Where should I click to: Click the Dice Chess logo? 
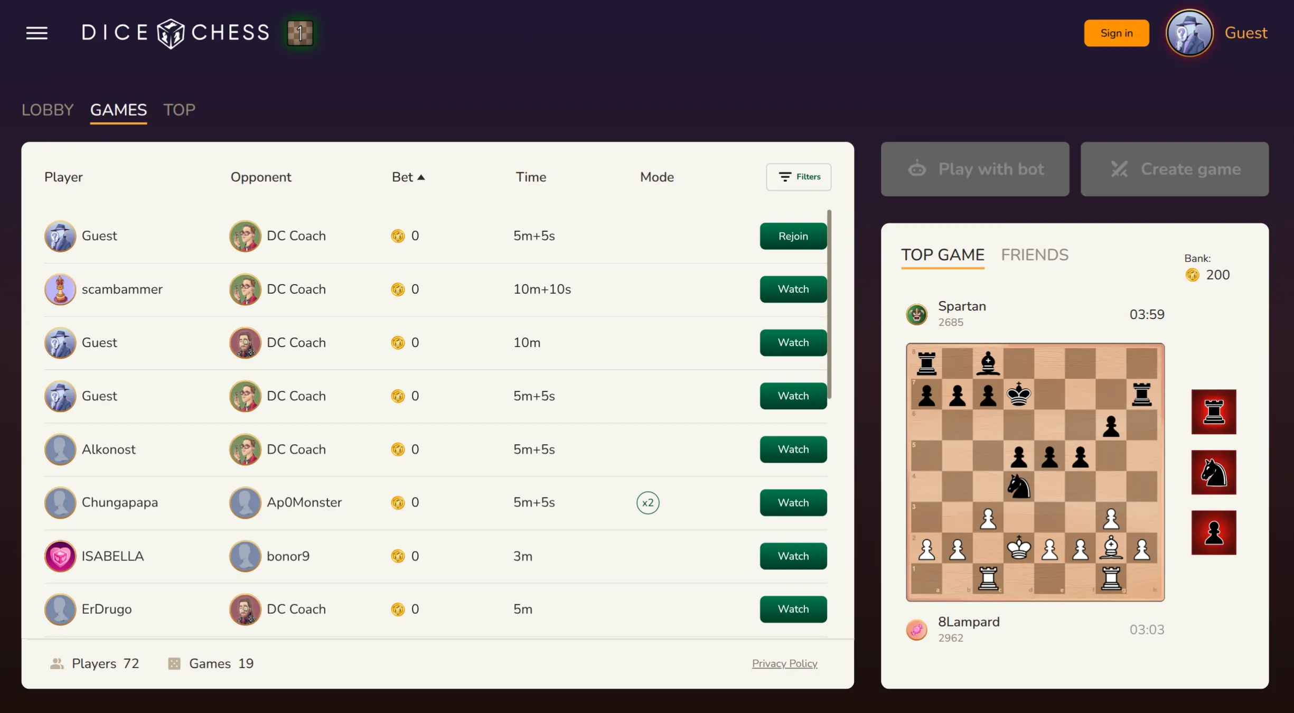pyautogui.click(x=176, y=33)
